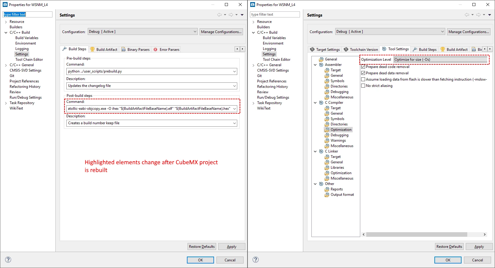The height and width of the screenshot is (268, 495).
Task: Open Configuration dropdown in left window
Action: 143,32
